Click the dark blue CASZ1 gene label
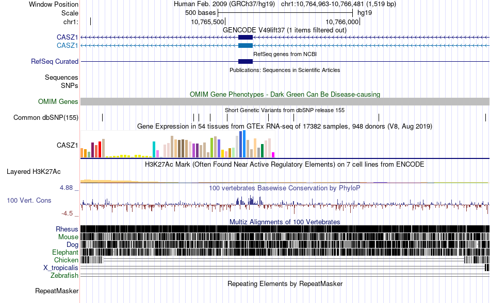The width and height of the screenshot is (490, 303). 67,38
